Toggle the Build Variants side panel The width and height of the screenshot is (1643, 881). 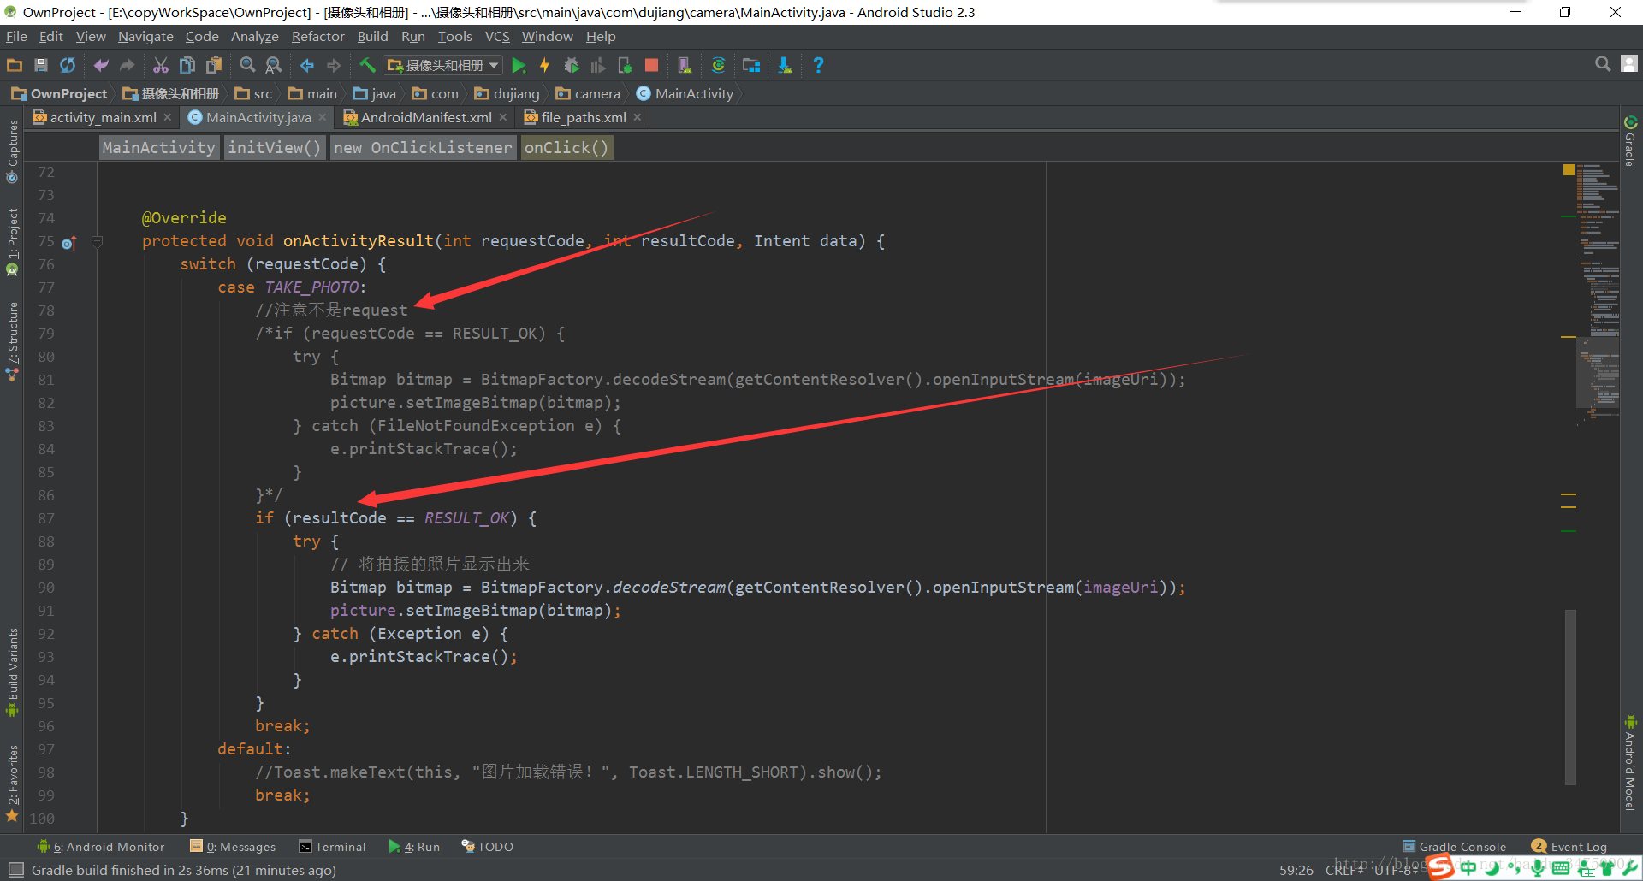point(12,672)
